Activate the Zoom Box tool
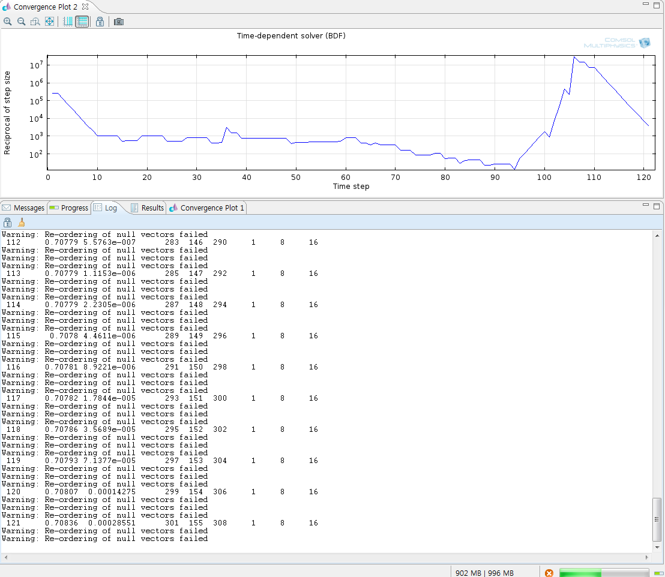665x577 pixels. click(x=35, y=22)
